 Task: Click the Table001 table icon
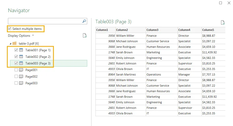coord(21,50)
